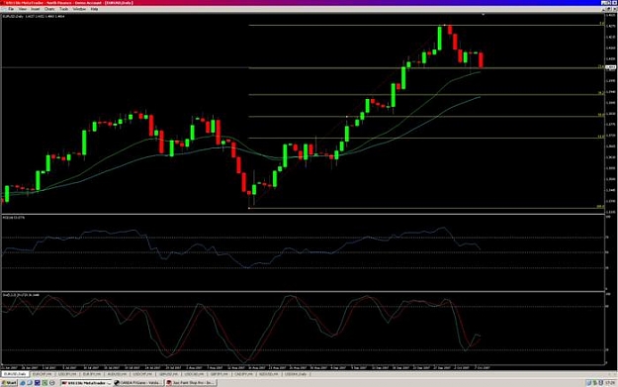Select the 61.8 Fibonacci retracement line
The image size is (618, 387).
(426, 139)
